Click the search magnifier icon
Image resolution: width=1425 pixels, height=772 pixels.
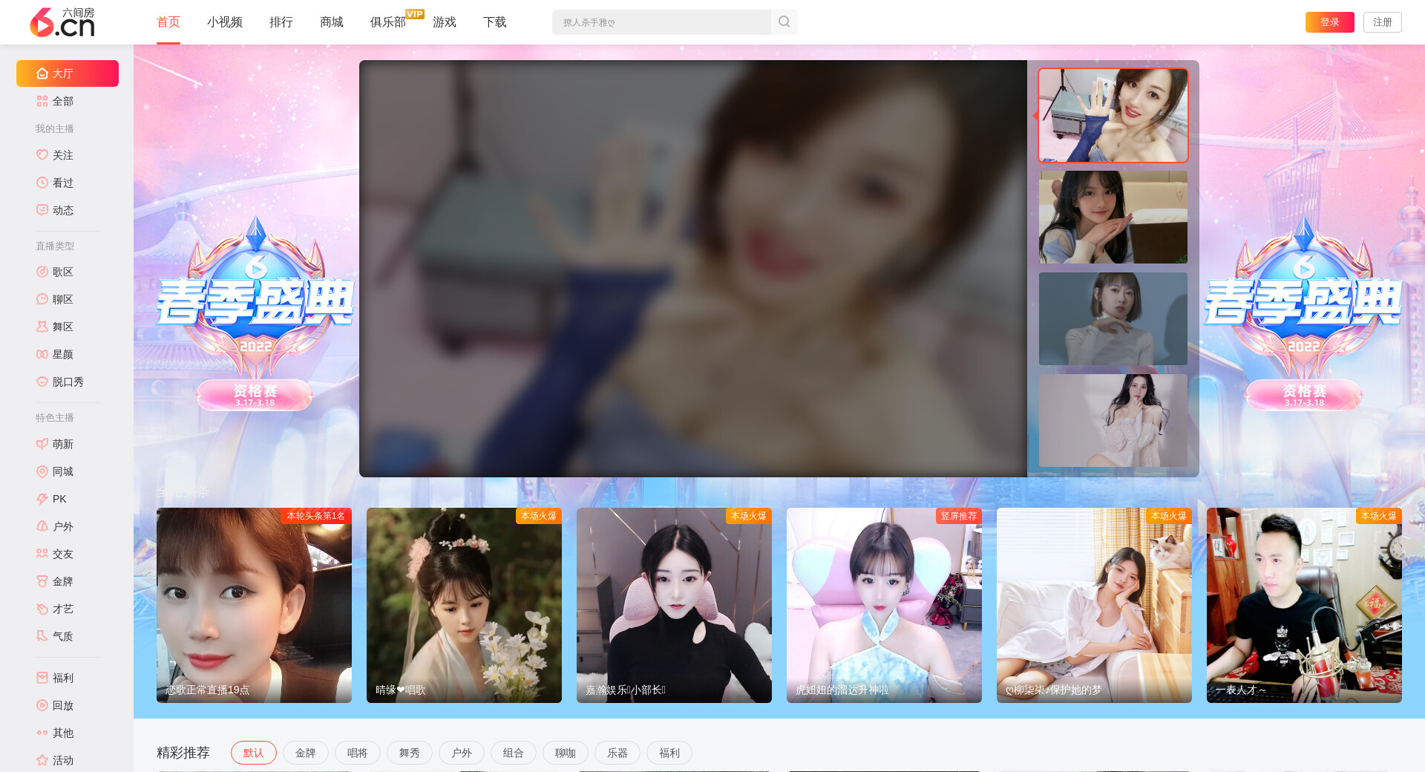pos(784,22)
